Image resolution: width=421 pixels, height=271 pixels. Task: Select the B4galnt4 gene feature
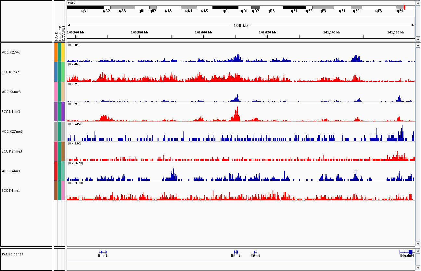(407, 252)
